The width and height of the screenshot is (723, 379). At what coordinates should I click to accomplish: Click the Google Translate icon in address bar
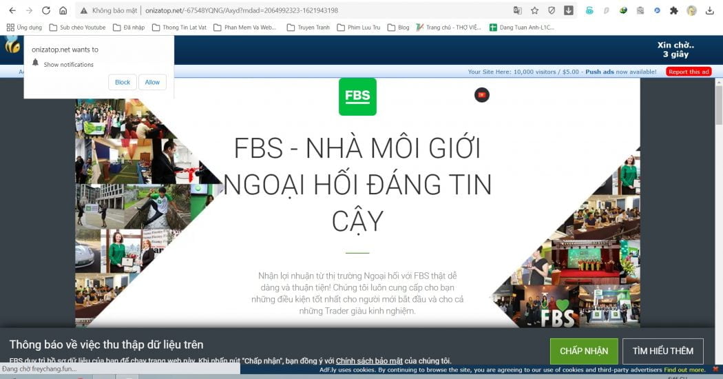point(518,10)
